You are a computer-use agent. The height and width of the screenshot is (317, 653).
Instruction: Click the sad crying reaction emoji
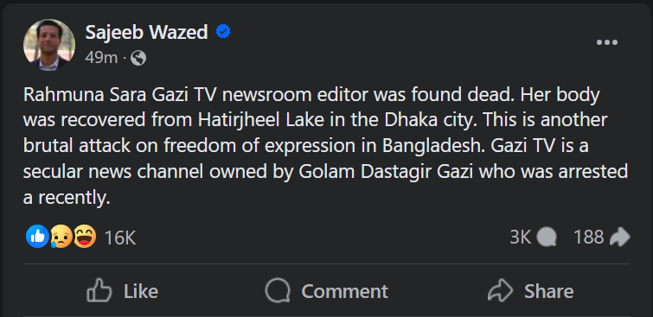[x=61, y=238]
